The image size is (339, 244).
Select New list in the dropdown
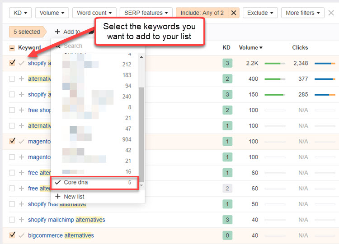pyautogui.click(x=74, y=197)
